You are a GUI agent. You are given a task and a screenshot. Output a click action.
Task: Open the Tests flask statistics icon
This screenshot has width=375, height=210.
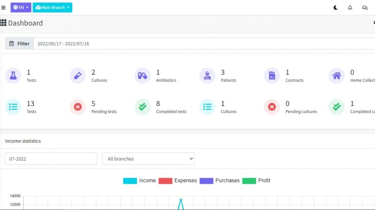tap(13, 75)
